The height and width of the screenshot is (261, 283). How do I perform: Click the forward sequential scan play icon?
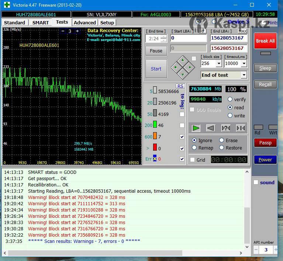point(196,128)
